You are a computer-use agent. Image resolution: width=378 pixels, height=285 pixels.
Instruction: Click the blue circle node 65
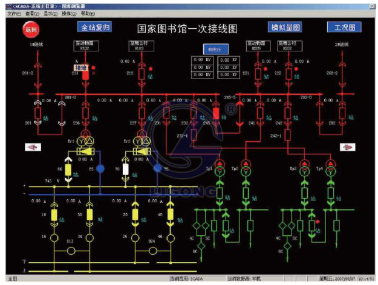click(x=100, y=168)
